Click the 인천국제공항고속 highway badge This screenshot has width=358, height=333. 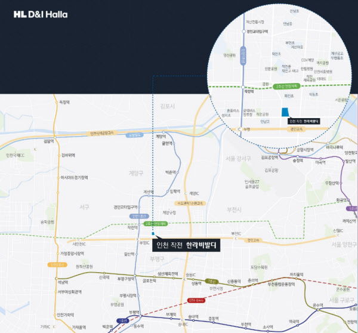pos(102,133)
